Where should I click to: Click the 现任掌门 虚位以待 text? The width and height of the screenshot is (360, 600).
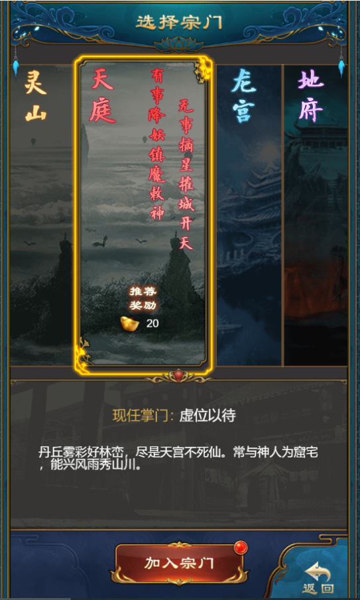[174, 416]
